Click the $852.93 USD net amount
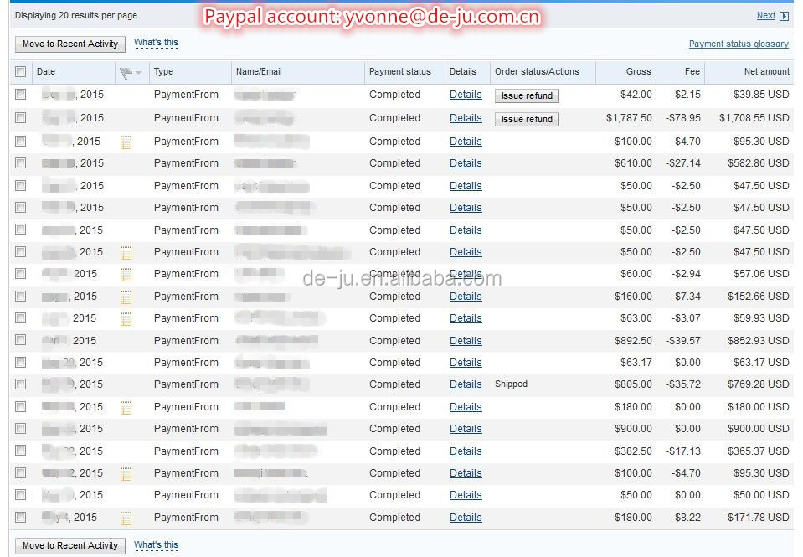This screenshot has width=803, height=557. (758, 341)
